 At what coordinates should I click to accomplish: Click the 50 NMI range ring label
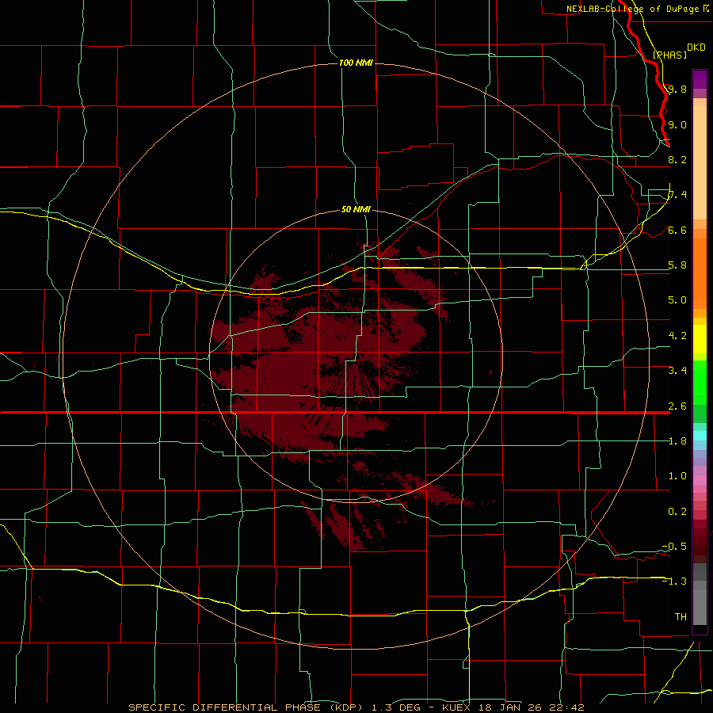[x=356, y=210]
